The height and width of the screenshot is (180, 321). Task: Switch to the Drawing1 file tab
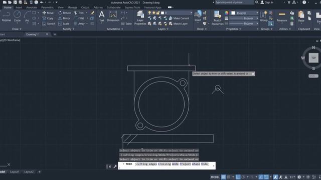click(x=32, y=34)
